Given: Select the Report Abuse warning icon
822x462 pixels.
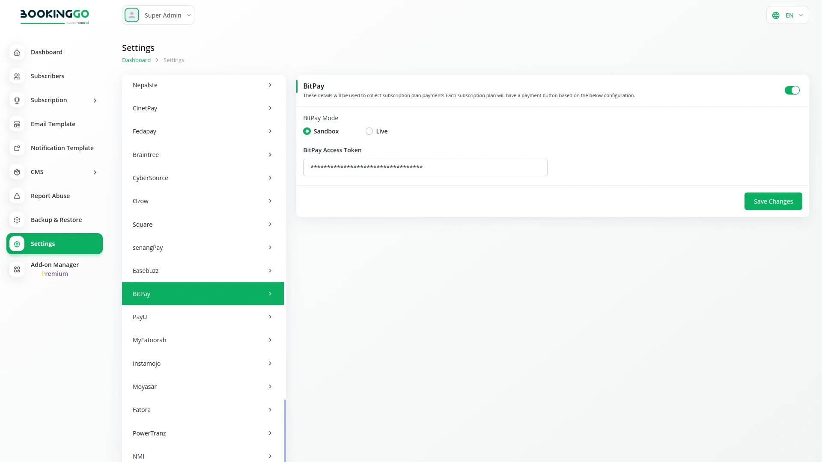Looking at the screenshot, I should (x=17, y=196).
